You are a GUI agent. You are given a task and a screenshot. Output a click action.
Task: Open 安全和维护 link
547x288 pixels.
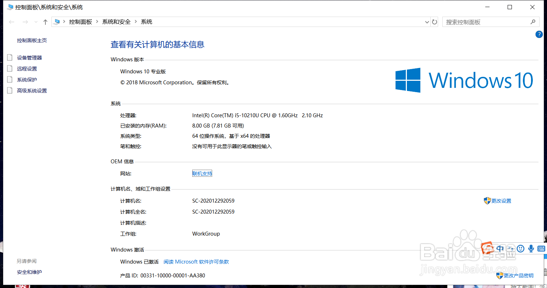(29, 272)
